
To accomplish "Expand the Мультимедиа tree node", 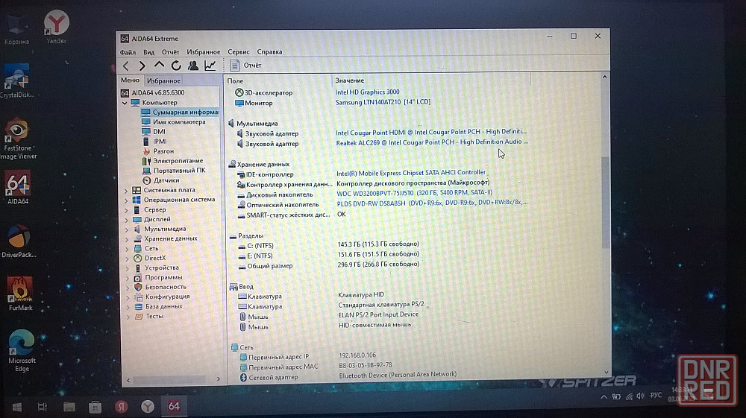I will coord(127,229).
